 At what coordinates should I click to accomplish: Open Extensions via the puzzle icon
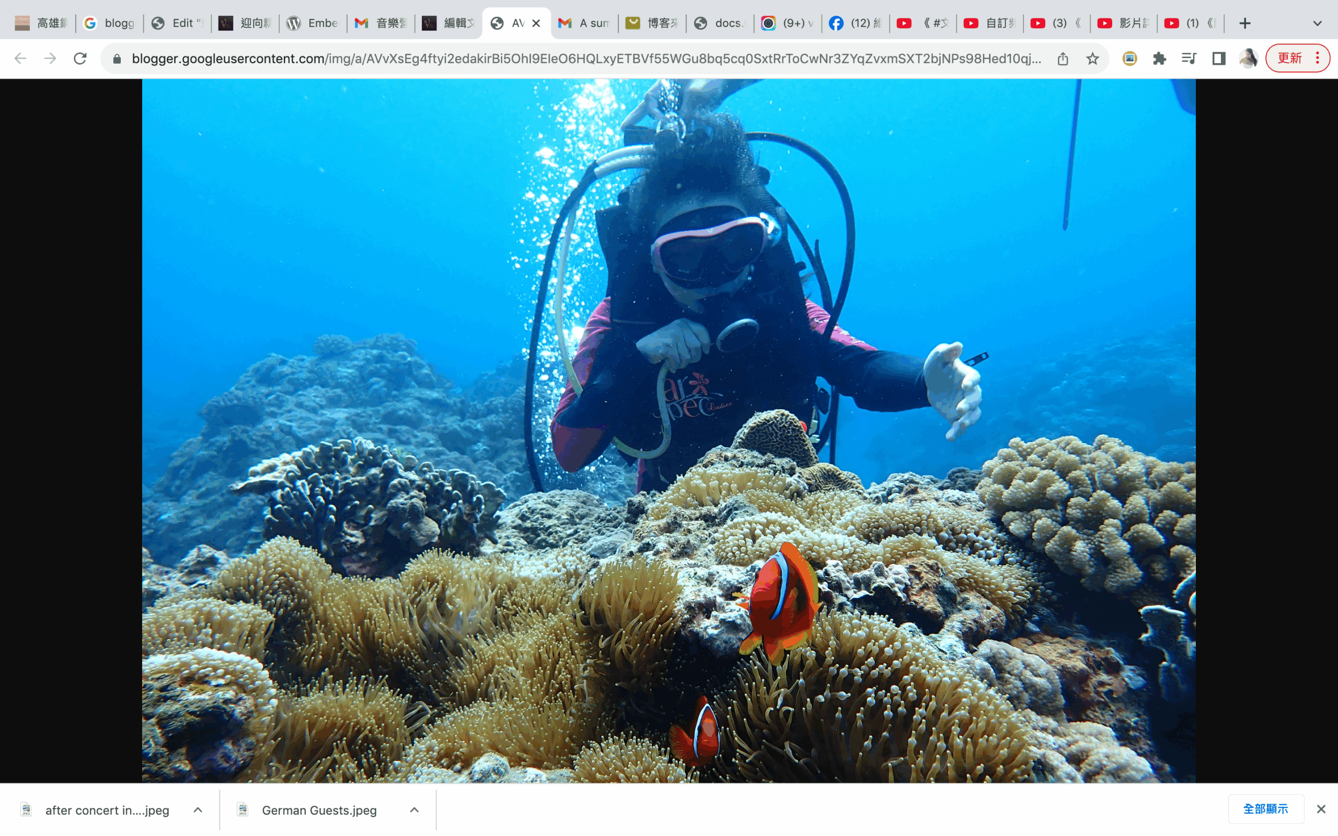click(1159, 58)
